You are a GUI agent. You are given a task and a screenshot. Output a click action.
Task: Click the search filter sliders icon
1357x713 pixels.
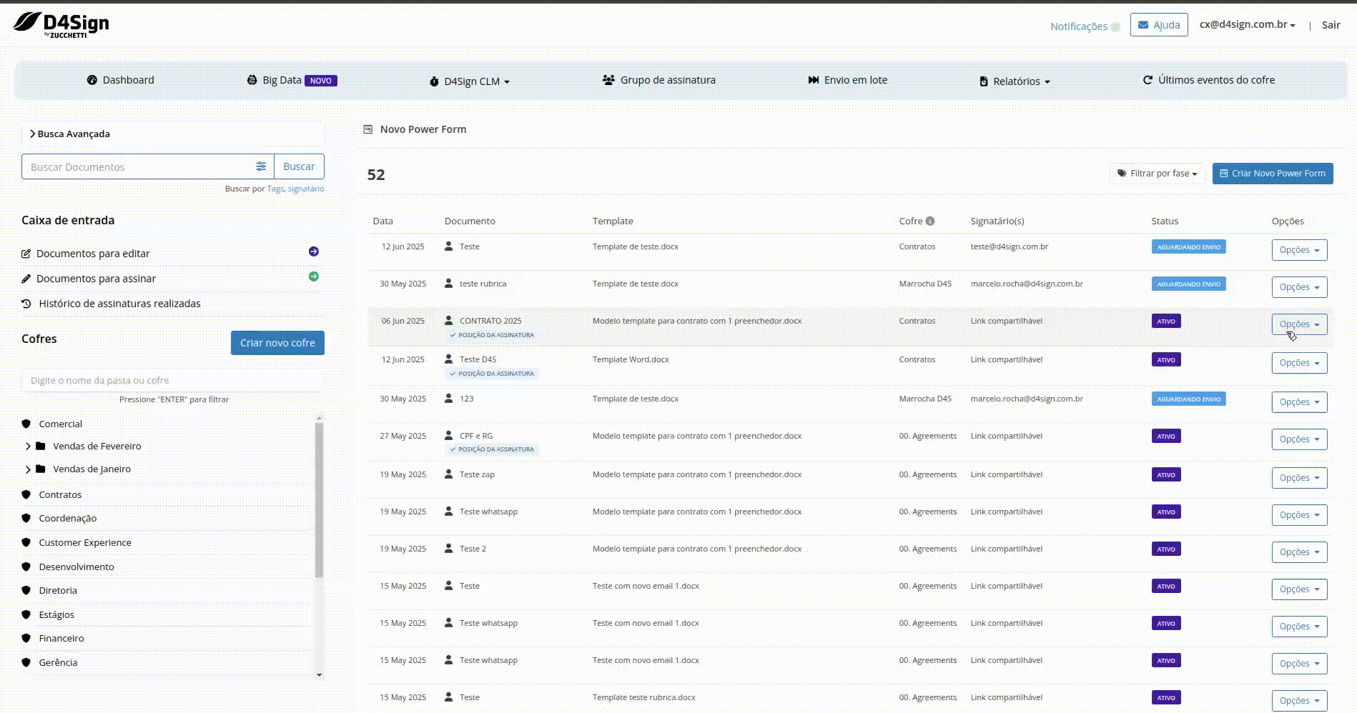coord(261,166)
